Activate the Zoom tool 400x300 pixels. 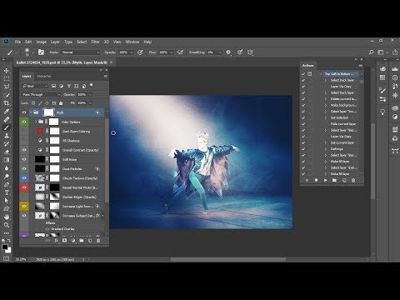7,225
